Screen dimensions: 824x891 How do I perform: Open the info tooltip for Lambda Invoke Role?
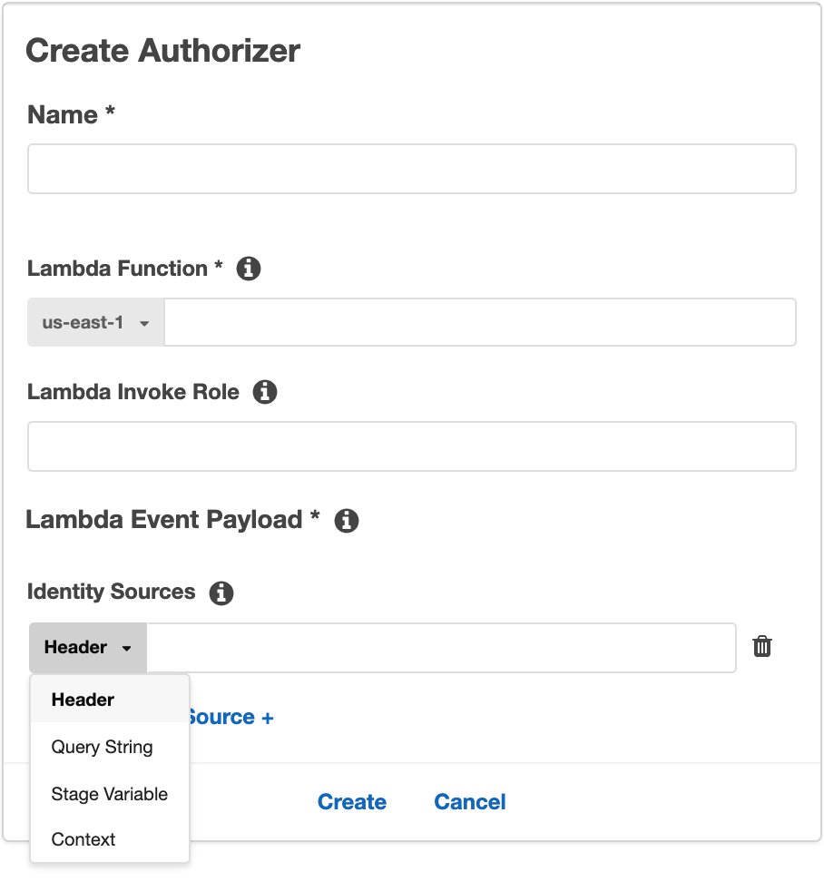[x=265, y=392]
